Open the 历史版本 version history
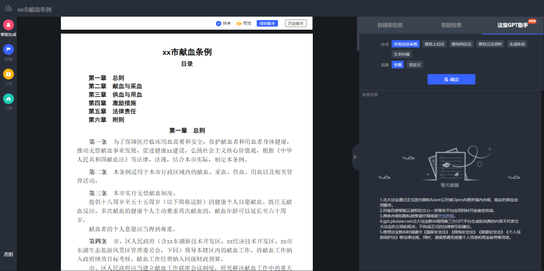The height and width of the screenshot is (271, 544). (296, 23)
